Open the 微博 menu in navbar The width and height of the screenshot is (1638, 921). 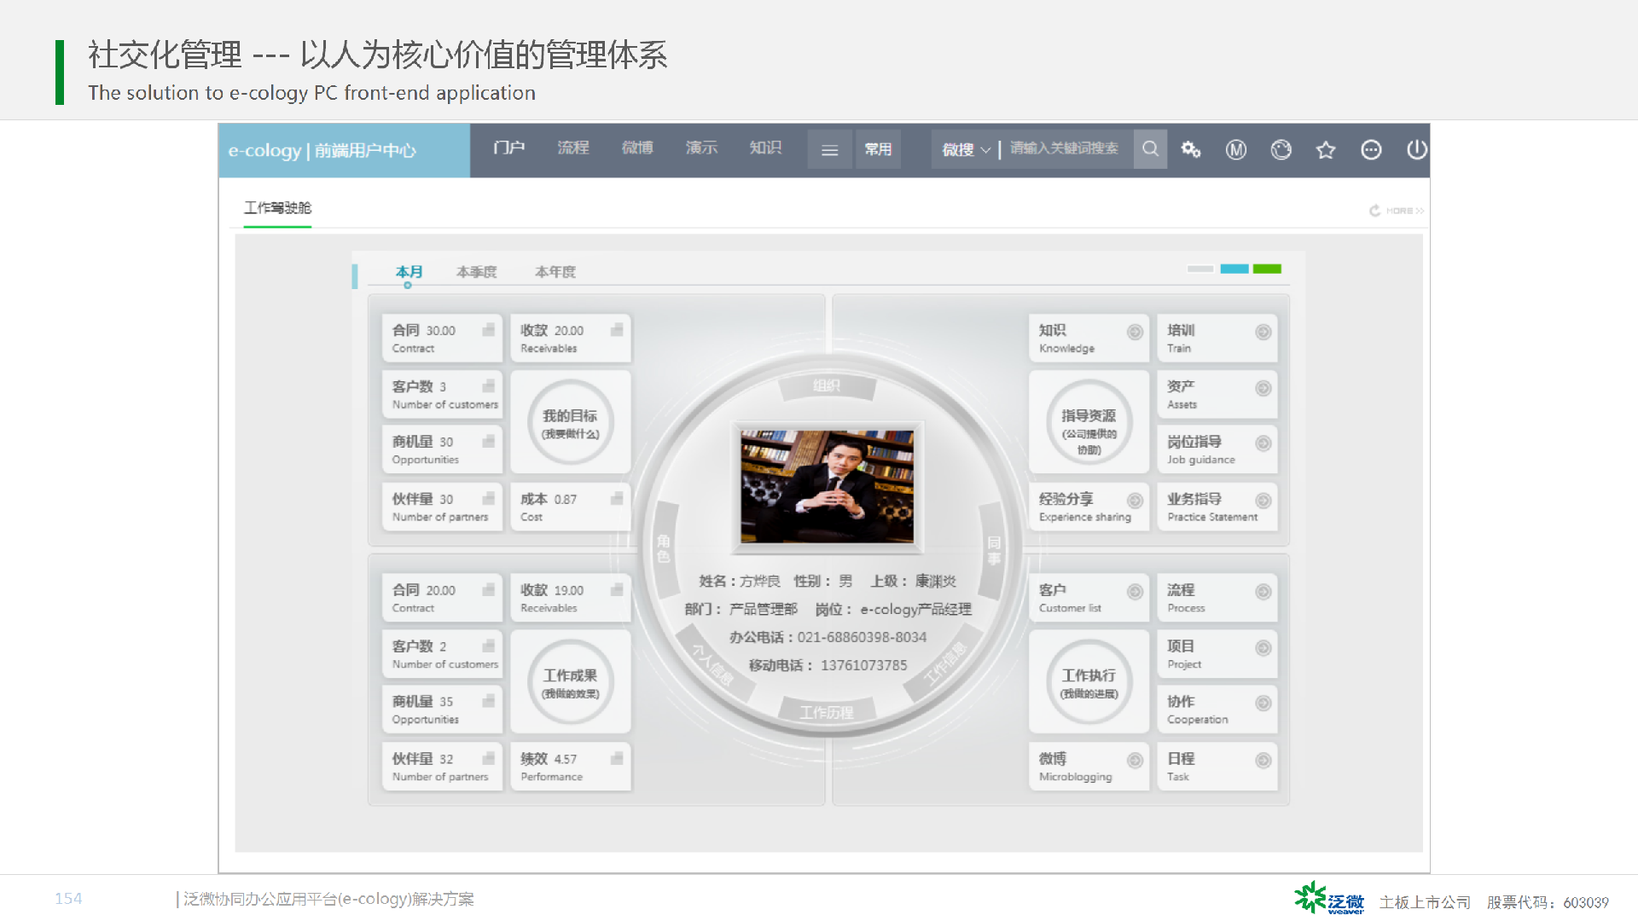pos(637,148)
